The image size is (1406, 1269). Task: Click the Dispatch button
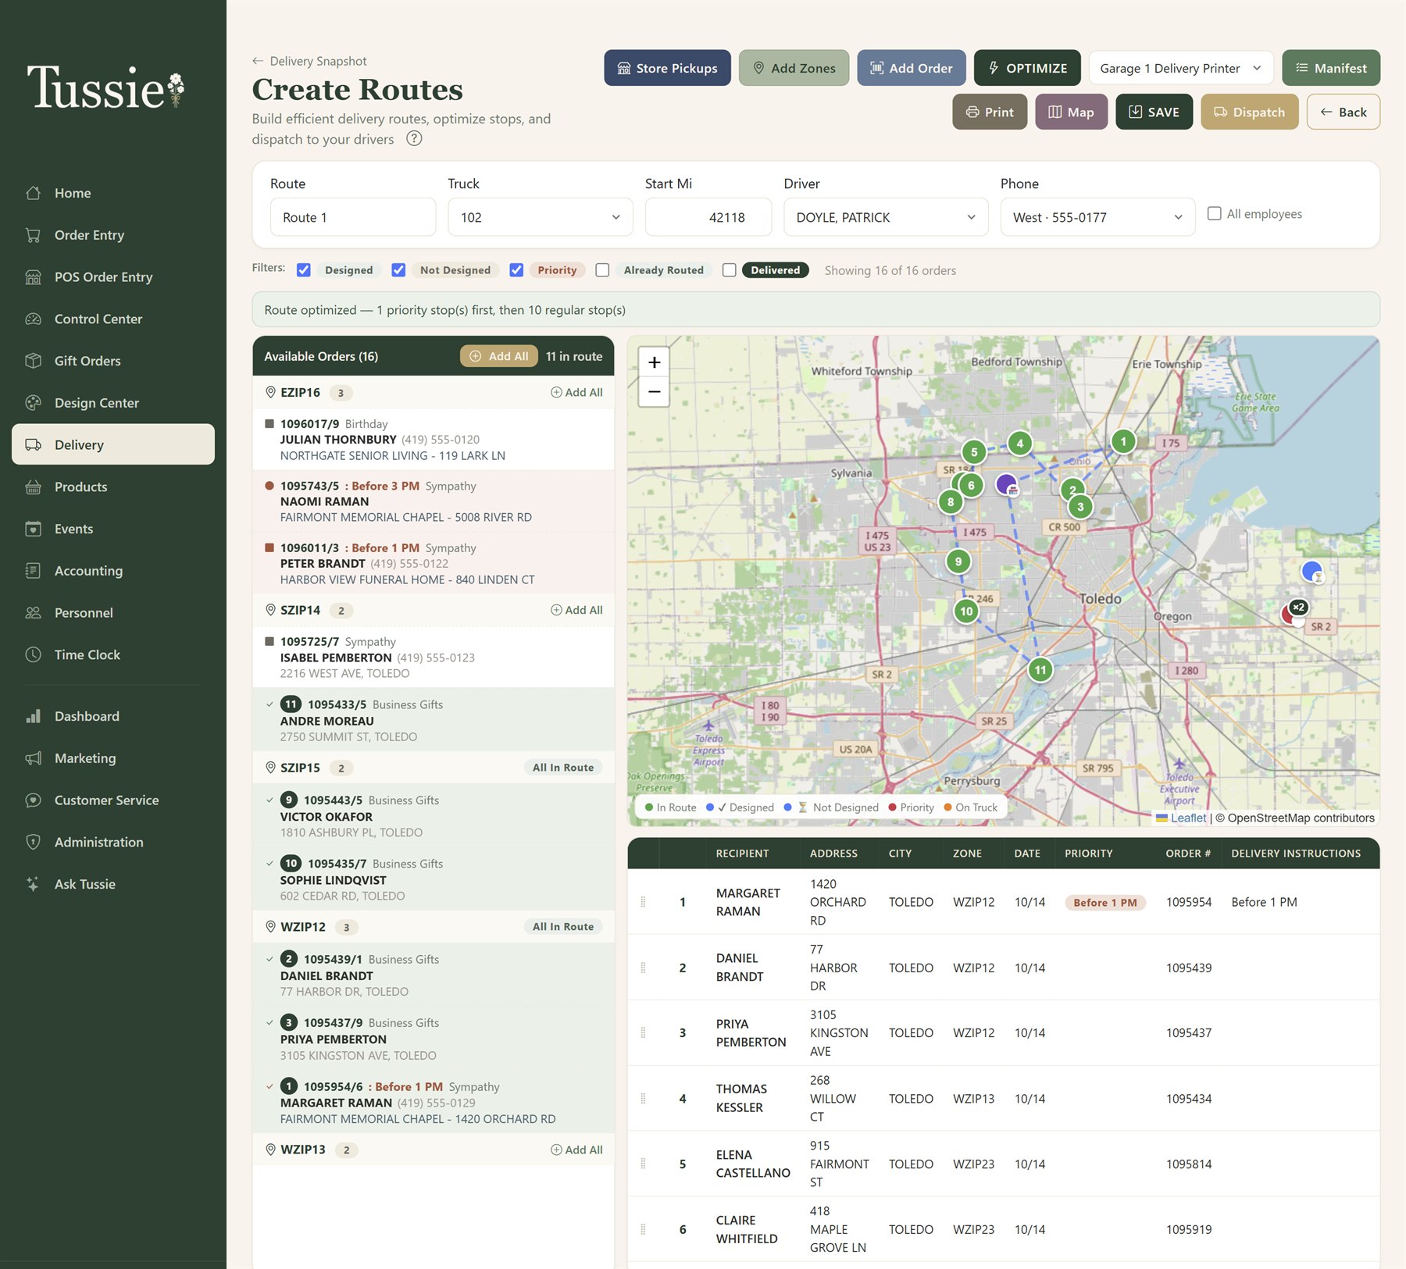pyautogui.click(x=1249, y=112)
